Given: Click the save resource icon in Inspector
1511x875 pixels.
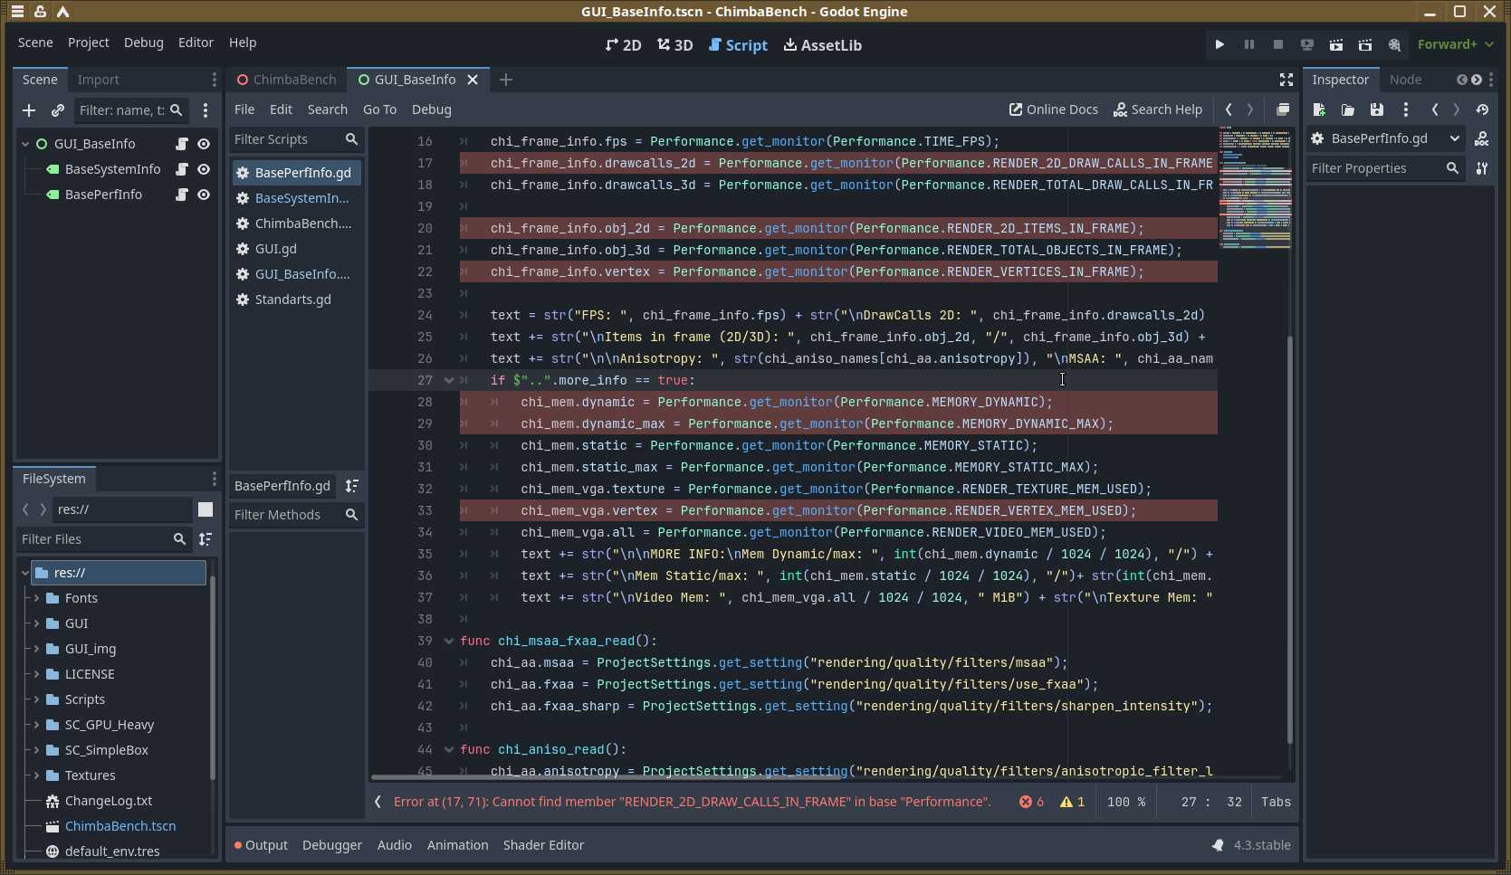Looking at the screenshot, I should (x=1376, y=109).
